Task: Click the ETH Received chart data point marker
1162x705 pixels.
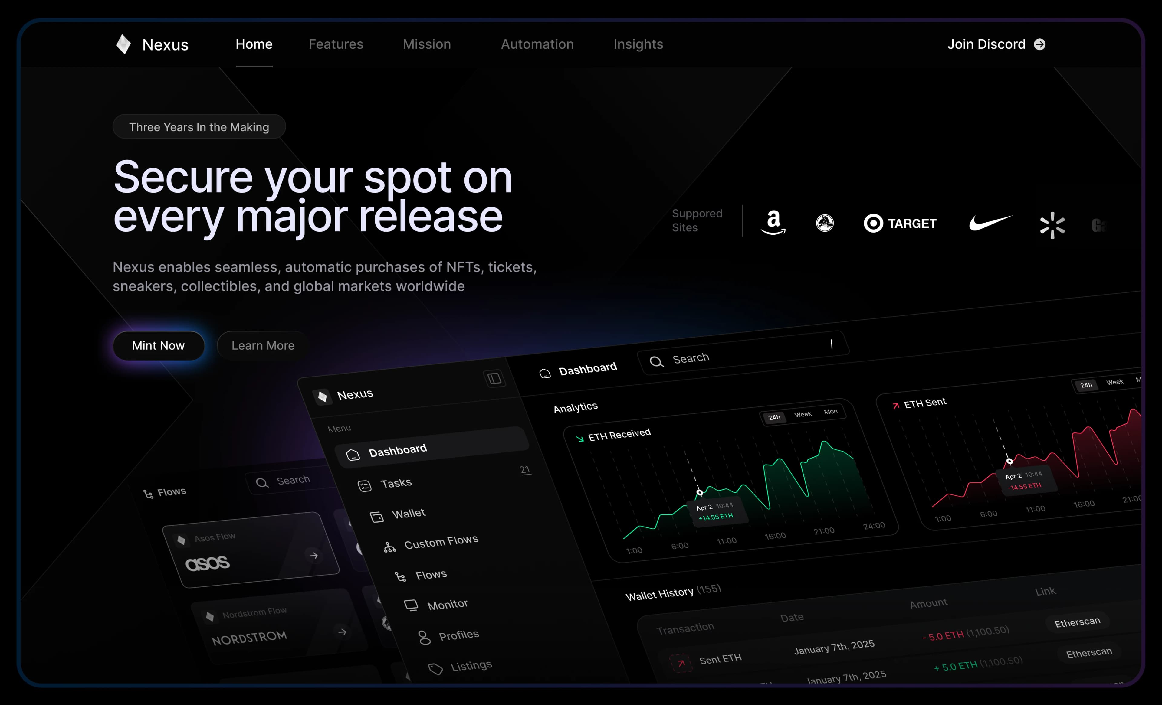Action: pyautogui.click(x=699, y=492)
